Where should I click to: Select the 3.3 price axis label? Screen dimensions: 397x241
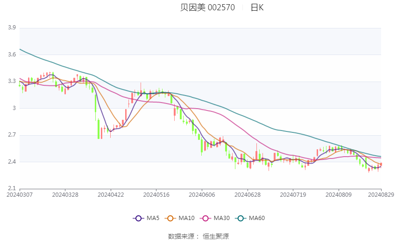tap(12, 82)
